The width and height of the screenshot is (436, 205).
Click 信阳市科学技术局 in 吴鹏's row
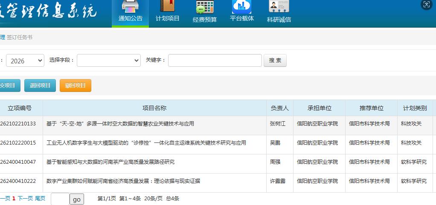[x=369, y=143]
